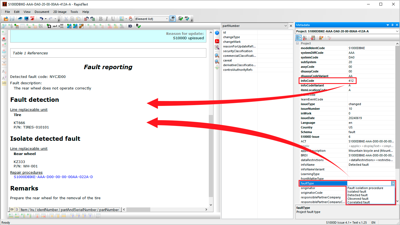Open the View menu
The width and height of the screenshot is (400, 225).
point(27,12)
